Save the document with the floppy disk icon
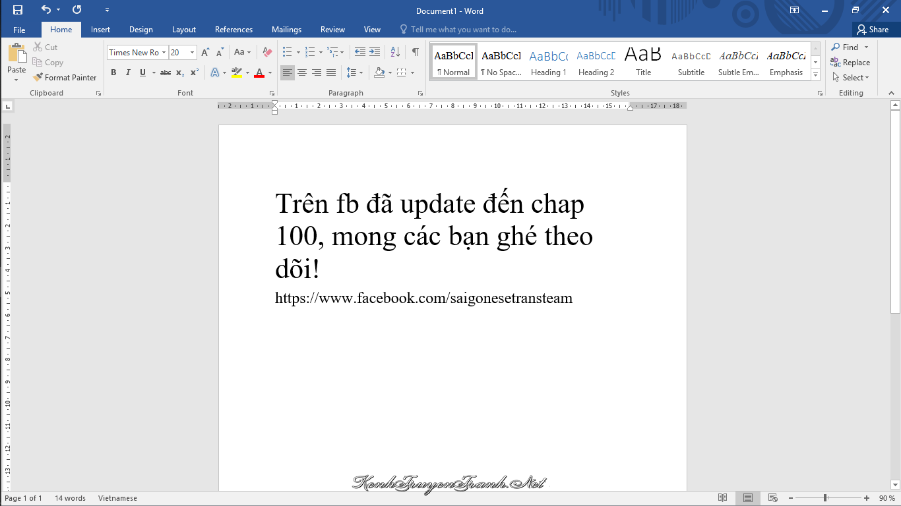 [18, 10]
